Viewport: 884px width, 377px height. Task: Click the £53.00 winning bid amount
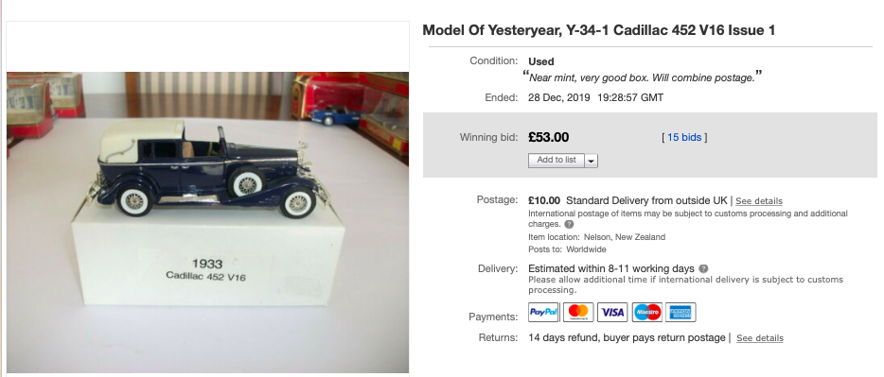[549, 137]
